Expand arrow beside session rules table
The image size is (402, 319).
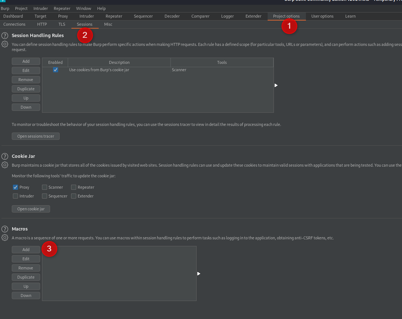tap(276, 85)
